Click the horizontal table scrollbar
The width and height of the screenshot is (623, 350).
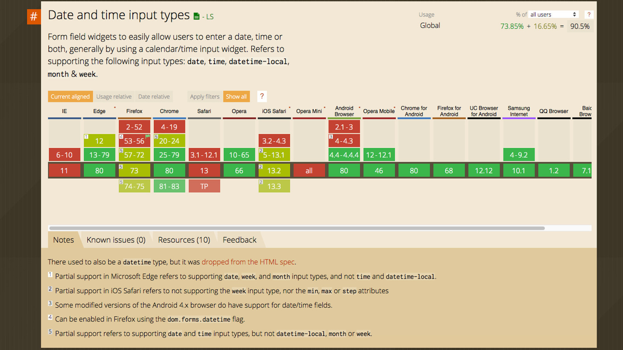[x=297, y=228]
